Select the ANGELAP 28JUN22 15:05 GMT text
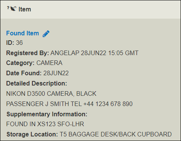 click(95, 53)
